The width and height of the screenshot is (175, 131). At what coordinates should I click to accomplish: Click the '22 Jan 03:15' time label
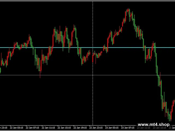16,128
